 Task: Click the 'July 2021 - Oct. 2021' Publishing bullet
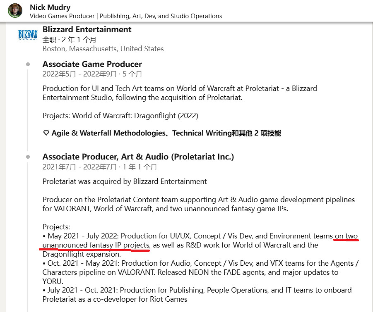[197, 290]
